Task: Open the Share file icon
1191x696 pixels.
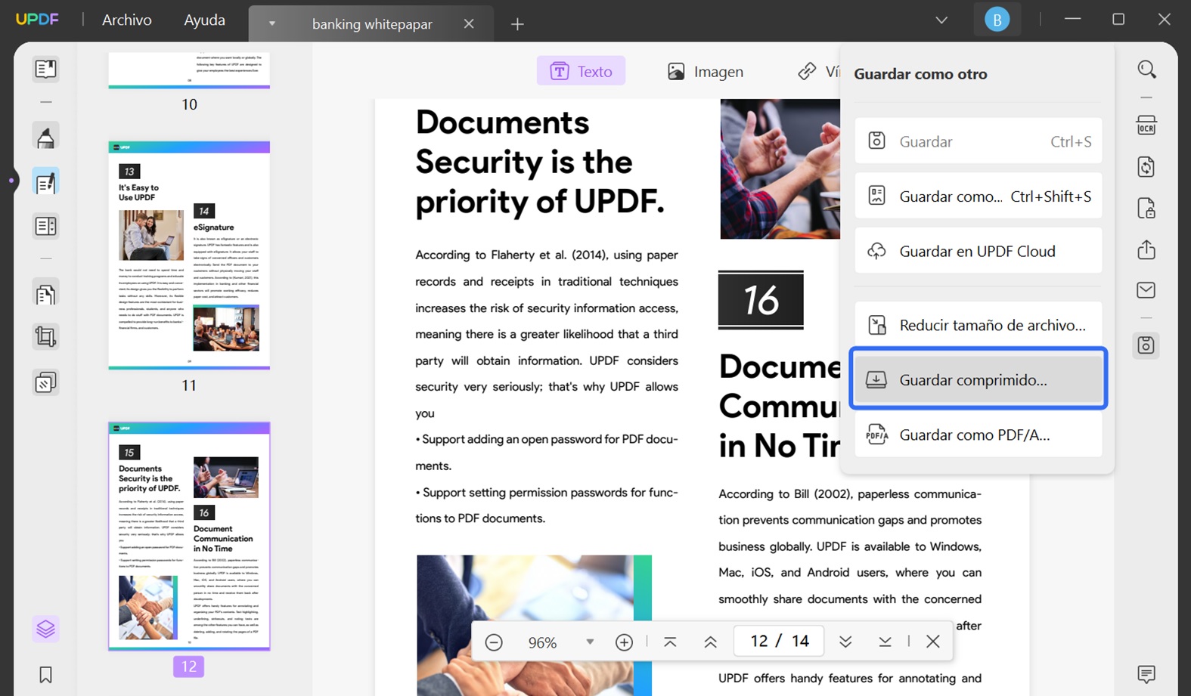Action: pyautogui.click(x=1146, y=249)
